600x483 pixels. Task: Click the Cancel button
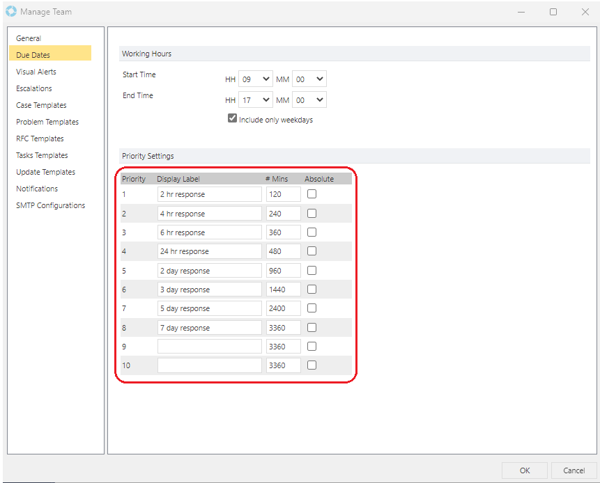[x=574, y=470]
